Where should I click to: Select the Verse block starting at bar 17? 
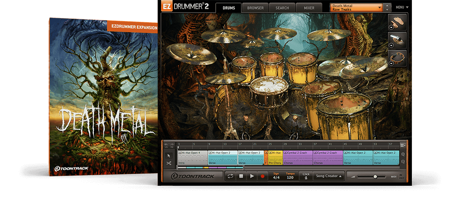[x=251, y=157]
